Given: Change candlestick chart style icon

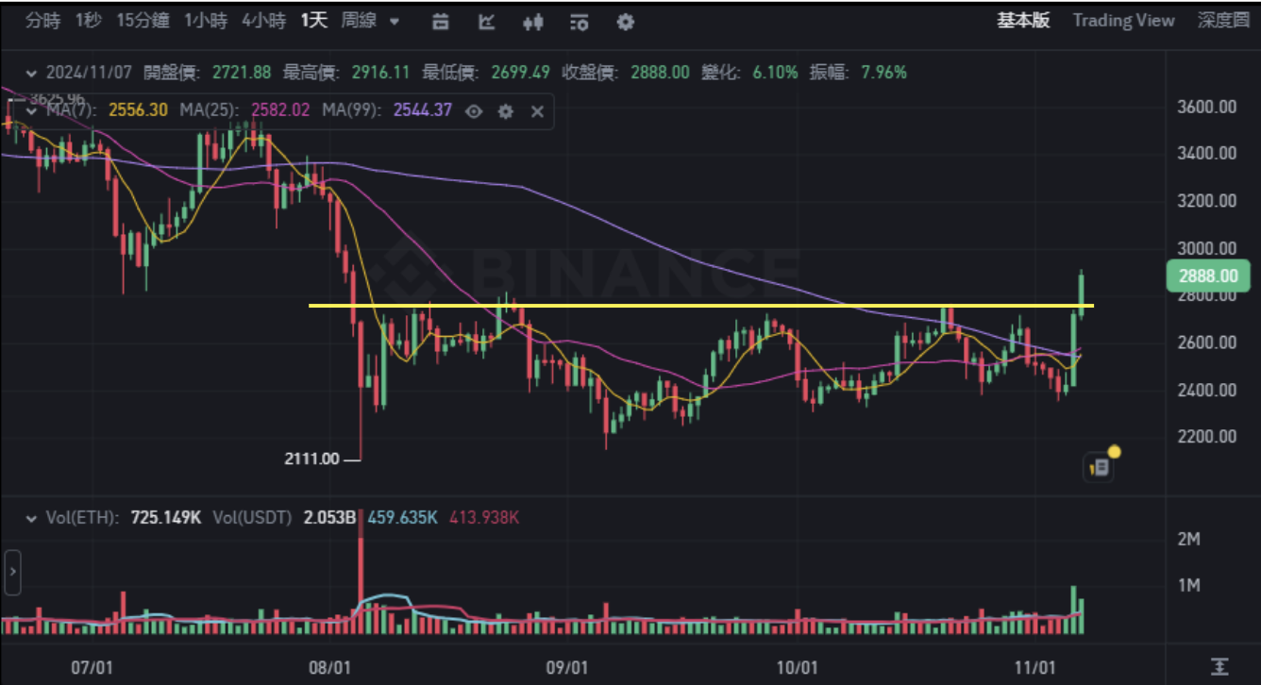Looking at the screenshot, I should point(533,22).
